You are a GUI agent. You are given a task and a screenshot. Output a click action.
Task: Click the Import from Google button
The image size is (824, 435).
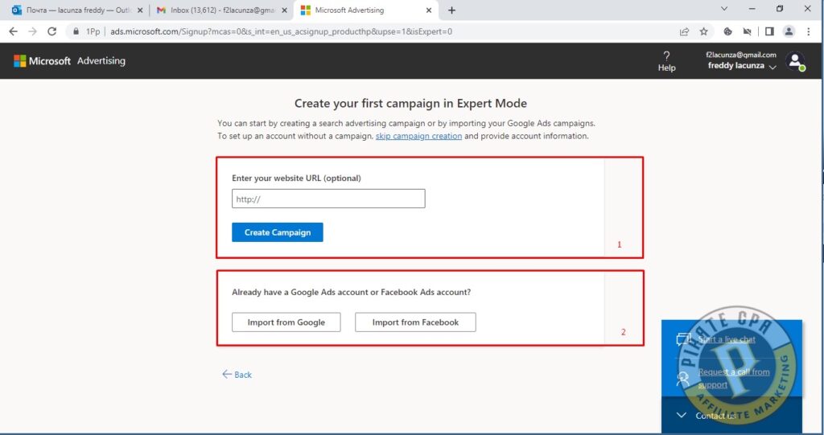click(286, 322)
